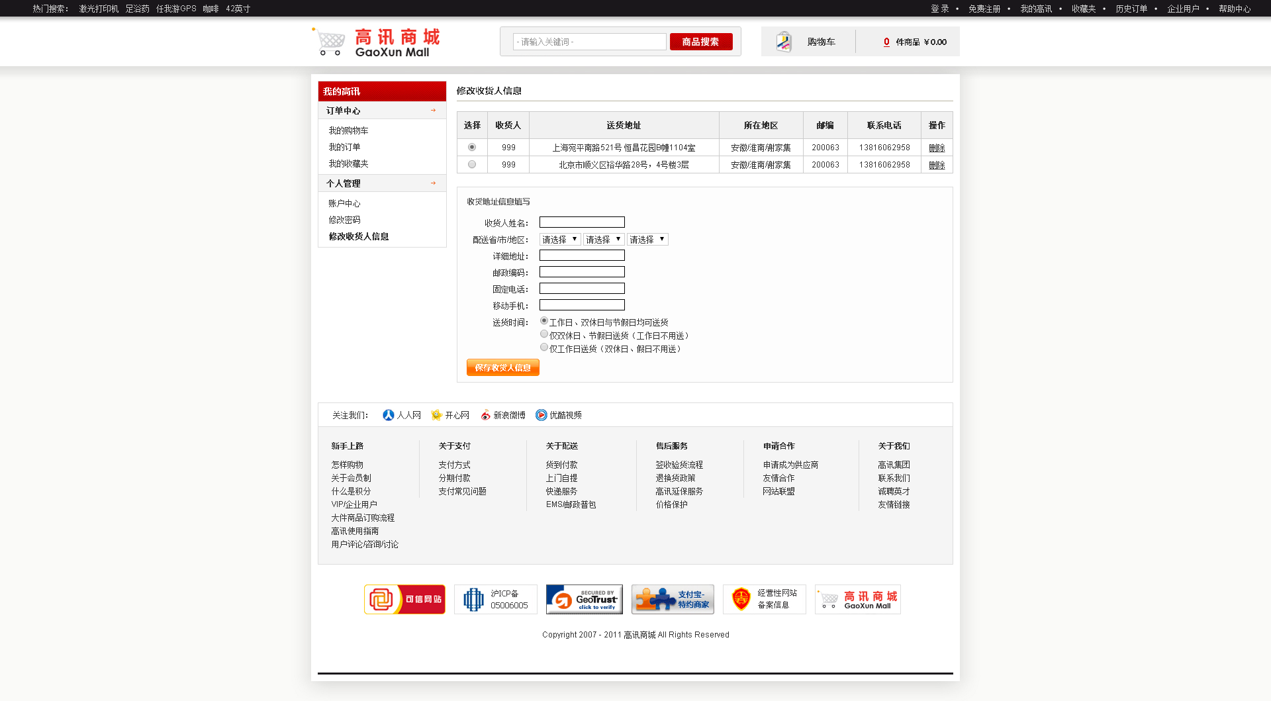This screenshot has height=701, width=1271.
Task: Click the orange 保存收货人信息 button
Action: point(502,367)
